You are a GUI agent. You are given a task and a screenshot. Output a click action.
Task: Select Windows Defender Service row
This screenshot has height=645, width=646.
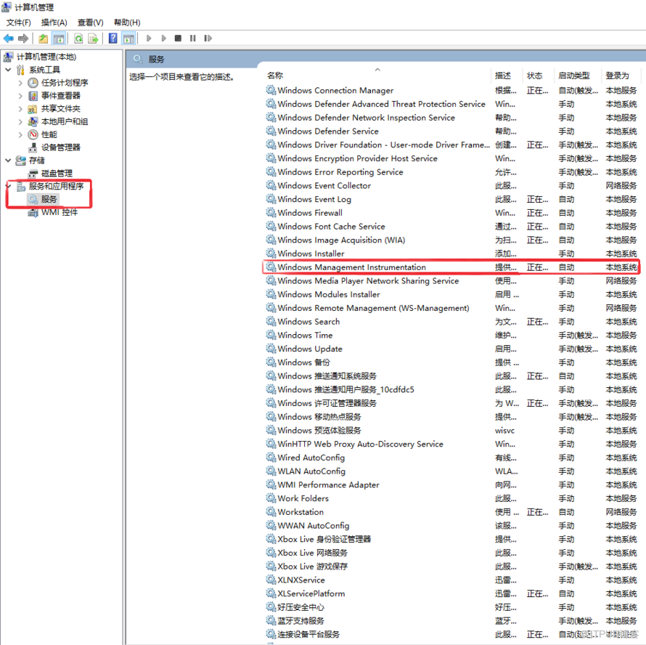tap(451, 131)
